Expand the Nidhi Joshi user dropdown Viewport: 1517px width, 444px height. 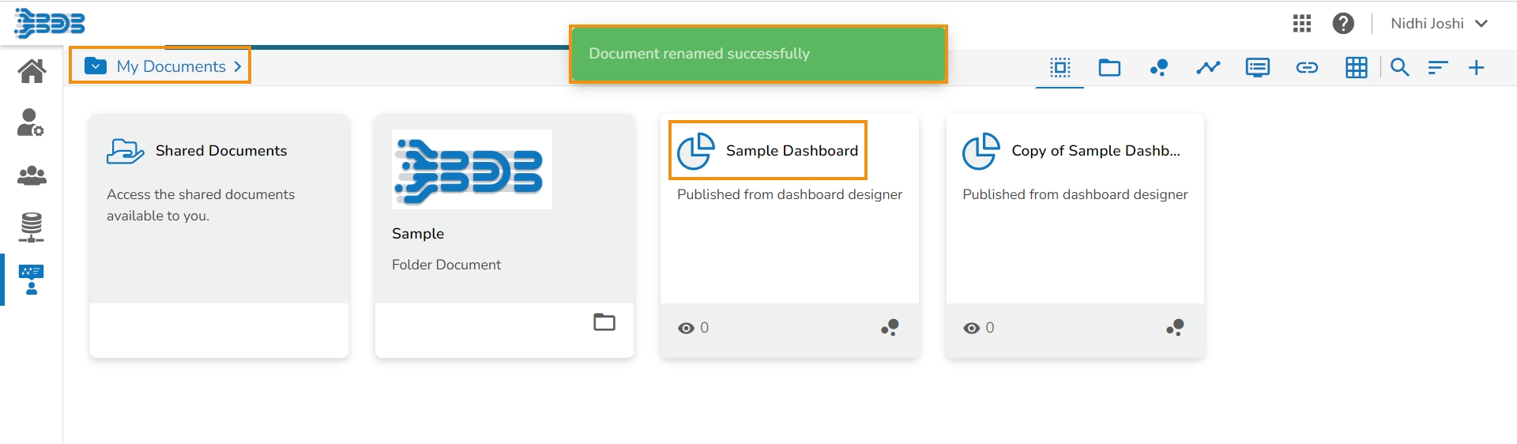pyautogui.click(x=1481, y=24)
